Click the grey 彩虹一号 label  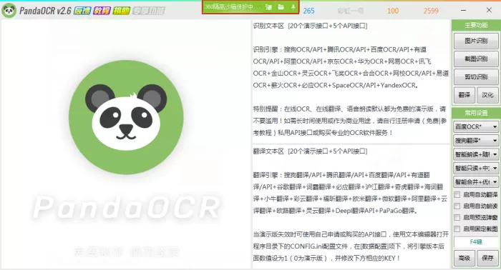tap(350, 11)
